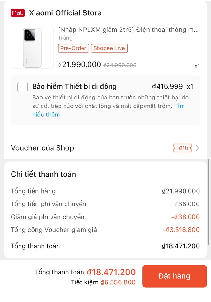The height and width of the screenshot is (302, 211).
Task: Click the x1 quantity indicator
Action: click(197, 66)
